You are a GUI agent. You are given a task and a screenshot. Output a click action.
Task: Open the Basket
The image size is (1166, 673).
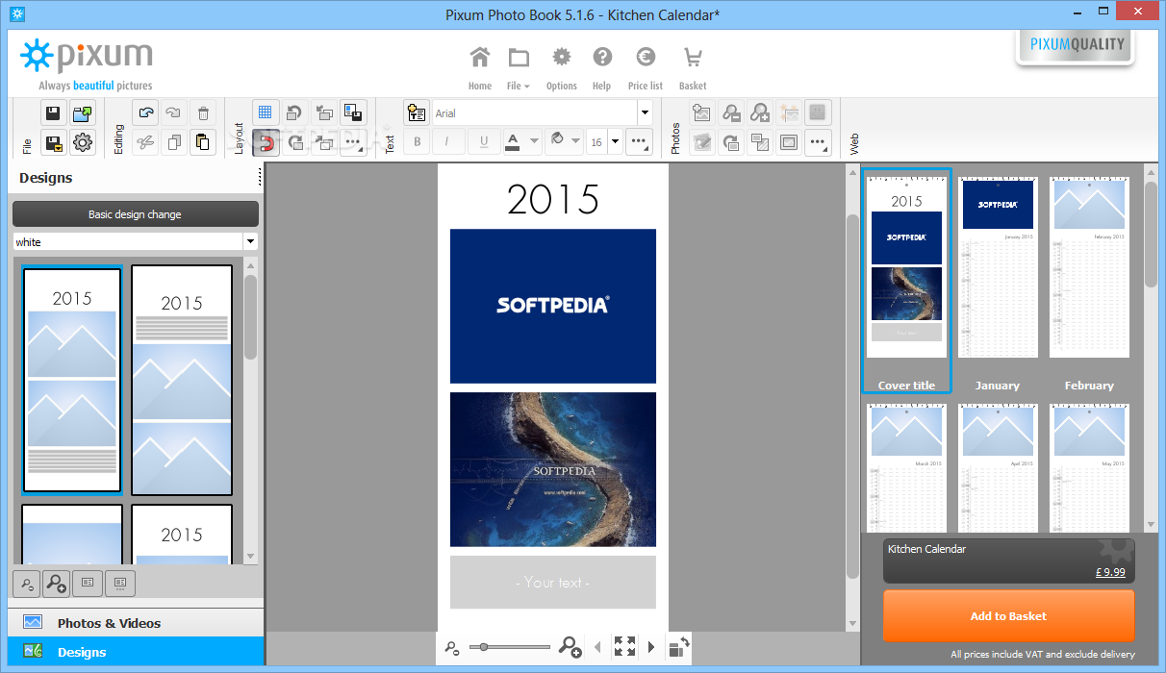tap(693, 68)
